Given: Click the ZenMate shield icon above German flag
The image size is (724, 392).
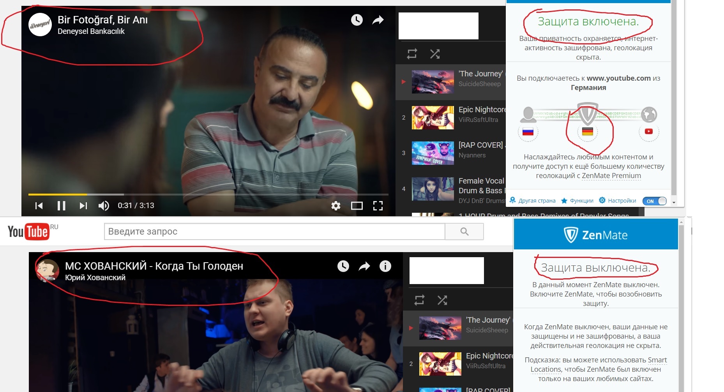Looking at the screenshot, I should coord(588,113).
